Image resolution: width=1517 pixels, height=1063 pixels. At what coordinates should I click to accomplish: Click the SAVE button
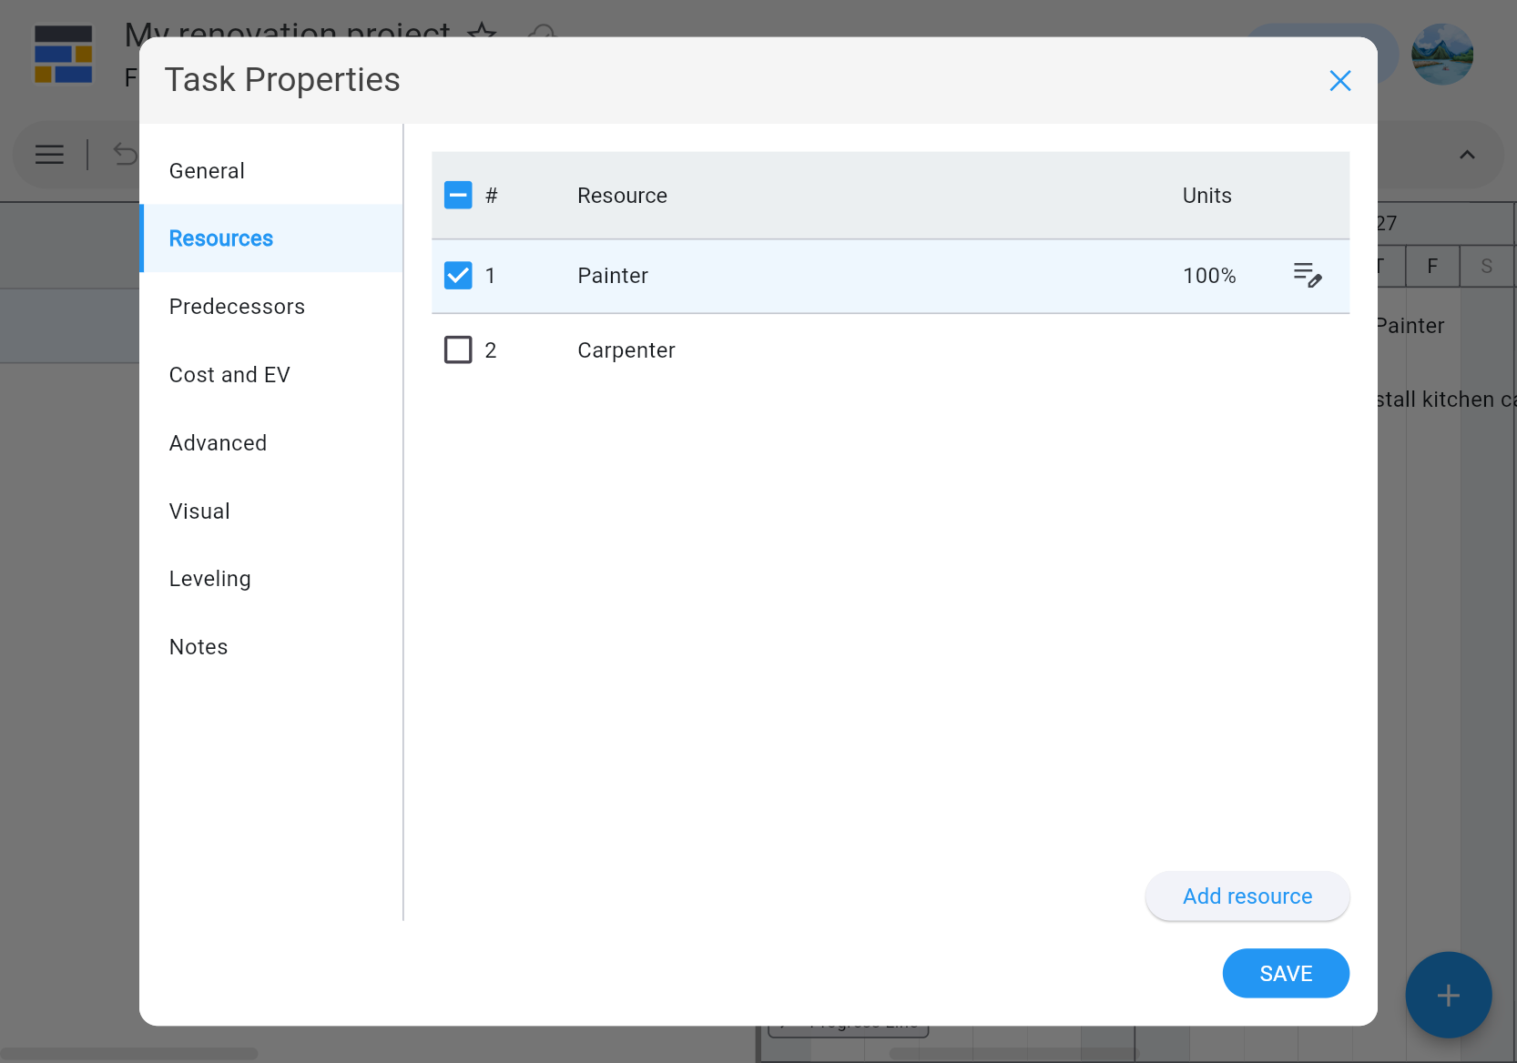click(x=1285, y=974)
